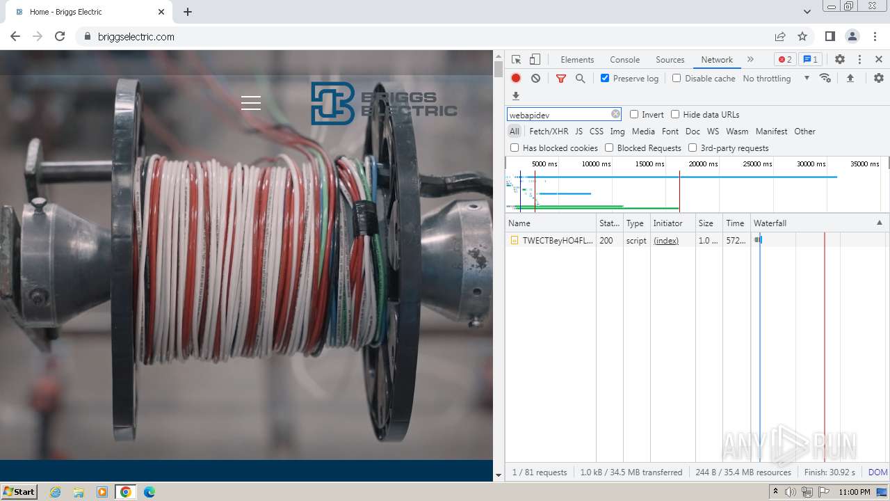890x501 pixels.
Task: Open a new browser tab
Action: (188, 12)
